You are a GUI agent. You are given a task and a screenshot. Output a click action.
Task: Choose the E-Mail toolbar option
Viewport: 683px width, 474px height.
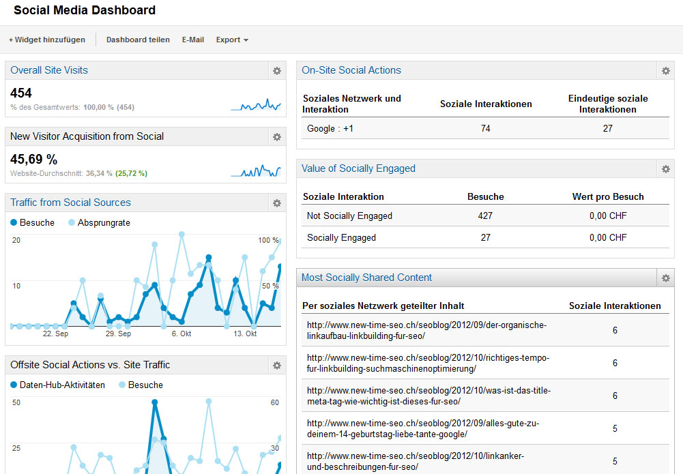193,40
